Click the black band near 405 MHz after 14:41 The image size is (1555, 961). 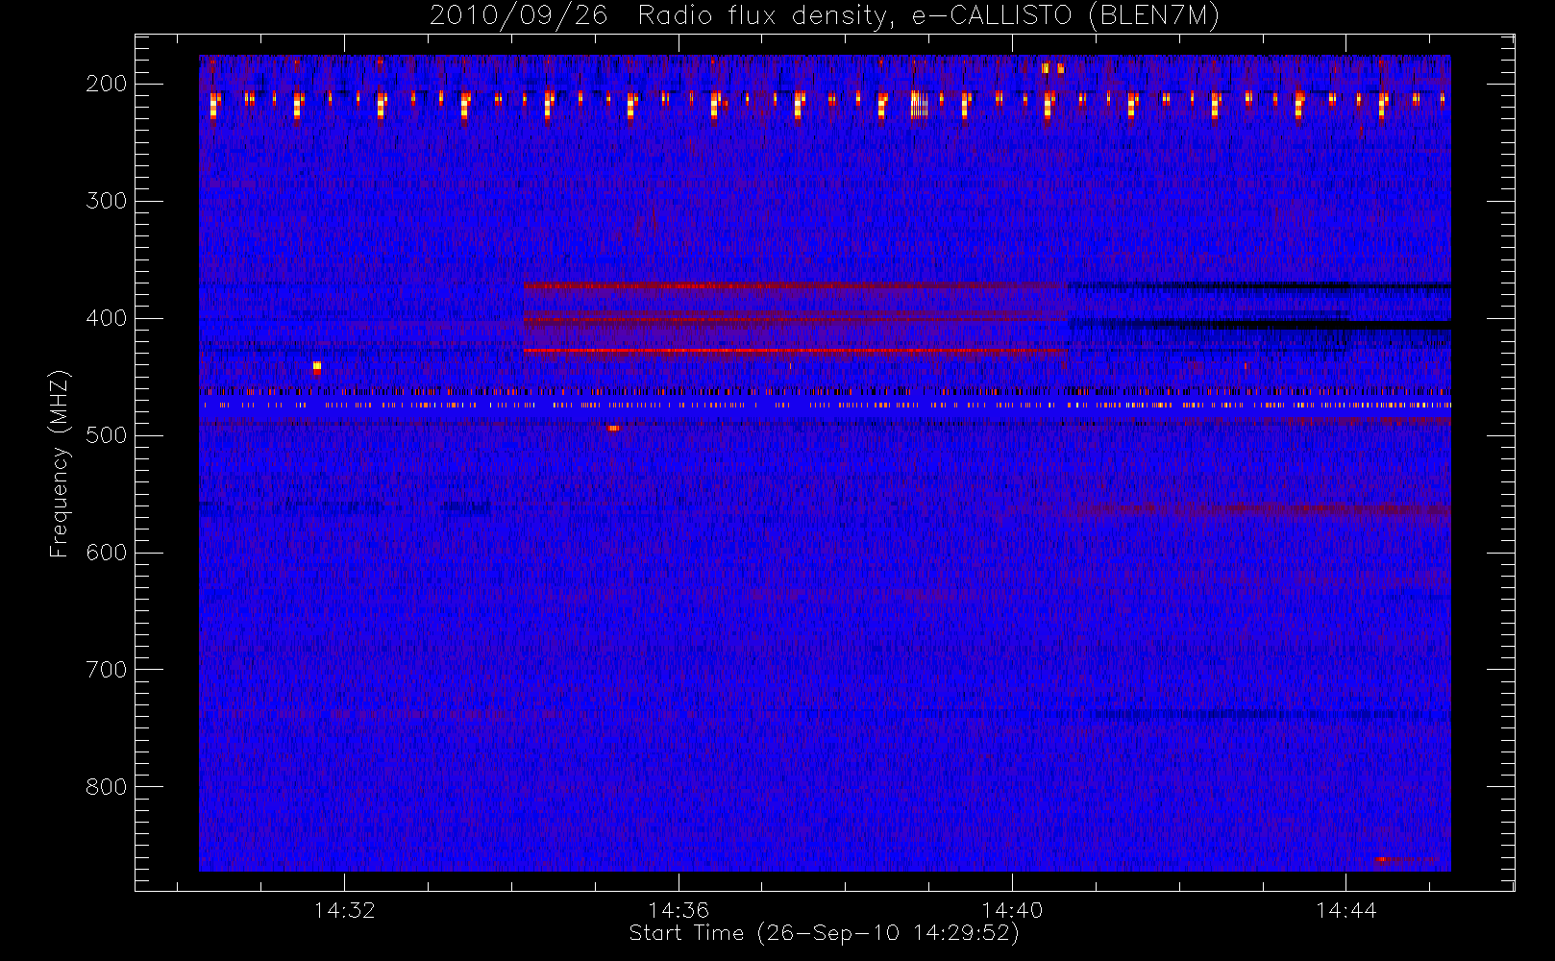(1260, 325)
